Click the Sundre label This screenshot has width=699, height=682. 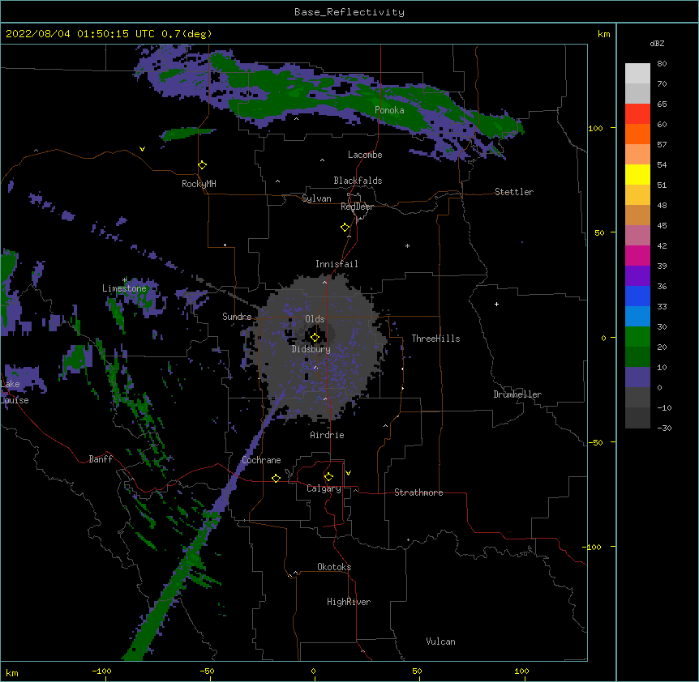(x=237, y=317)
